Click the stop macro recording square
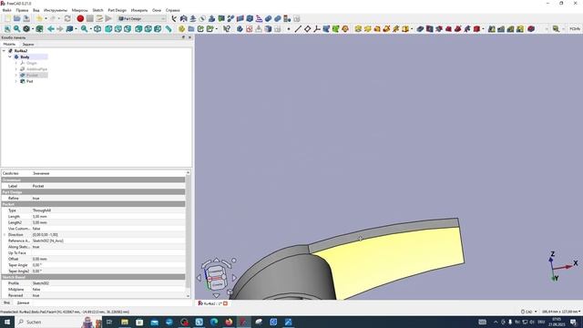 click(x=90, y=18)
